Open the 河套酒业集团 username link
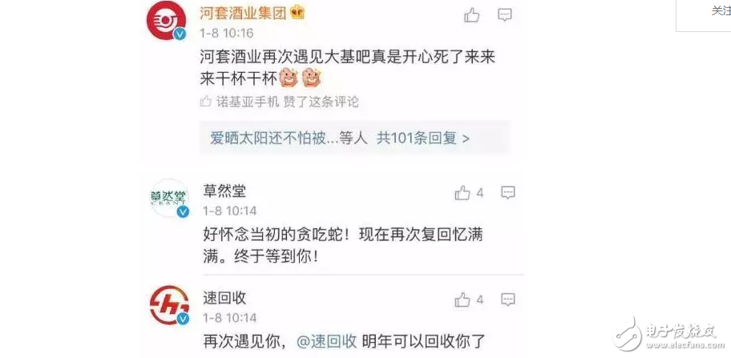Image resolution: width=731 pixels, height=358 pixels. tap(243, 13)
